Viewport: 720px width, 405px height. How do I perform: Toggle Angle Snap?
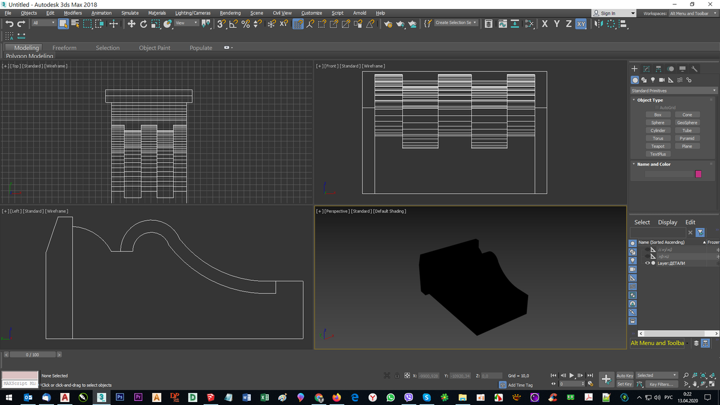coord(233,23)
